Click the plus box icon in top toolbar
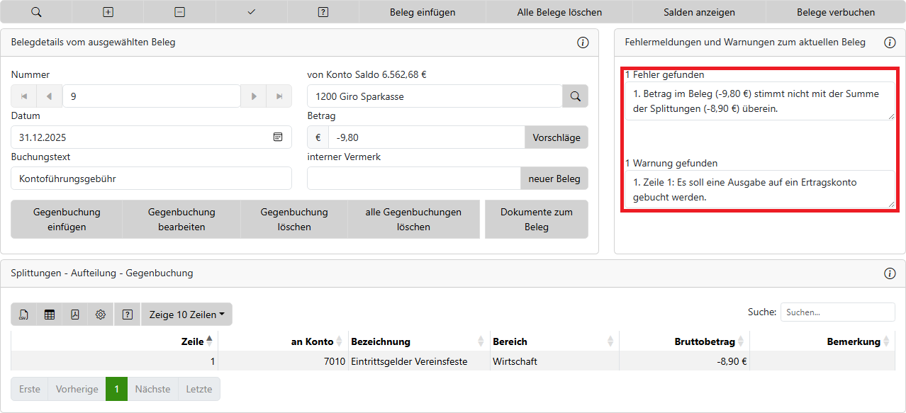906x413 pixels. pyautogui.click(x=108, y=12)
